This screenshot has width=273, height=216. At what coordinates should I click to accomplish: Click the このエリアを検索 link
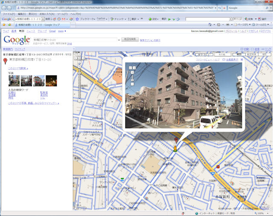18,68
